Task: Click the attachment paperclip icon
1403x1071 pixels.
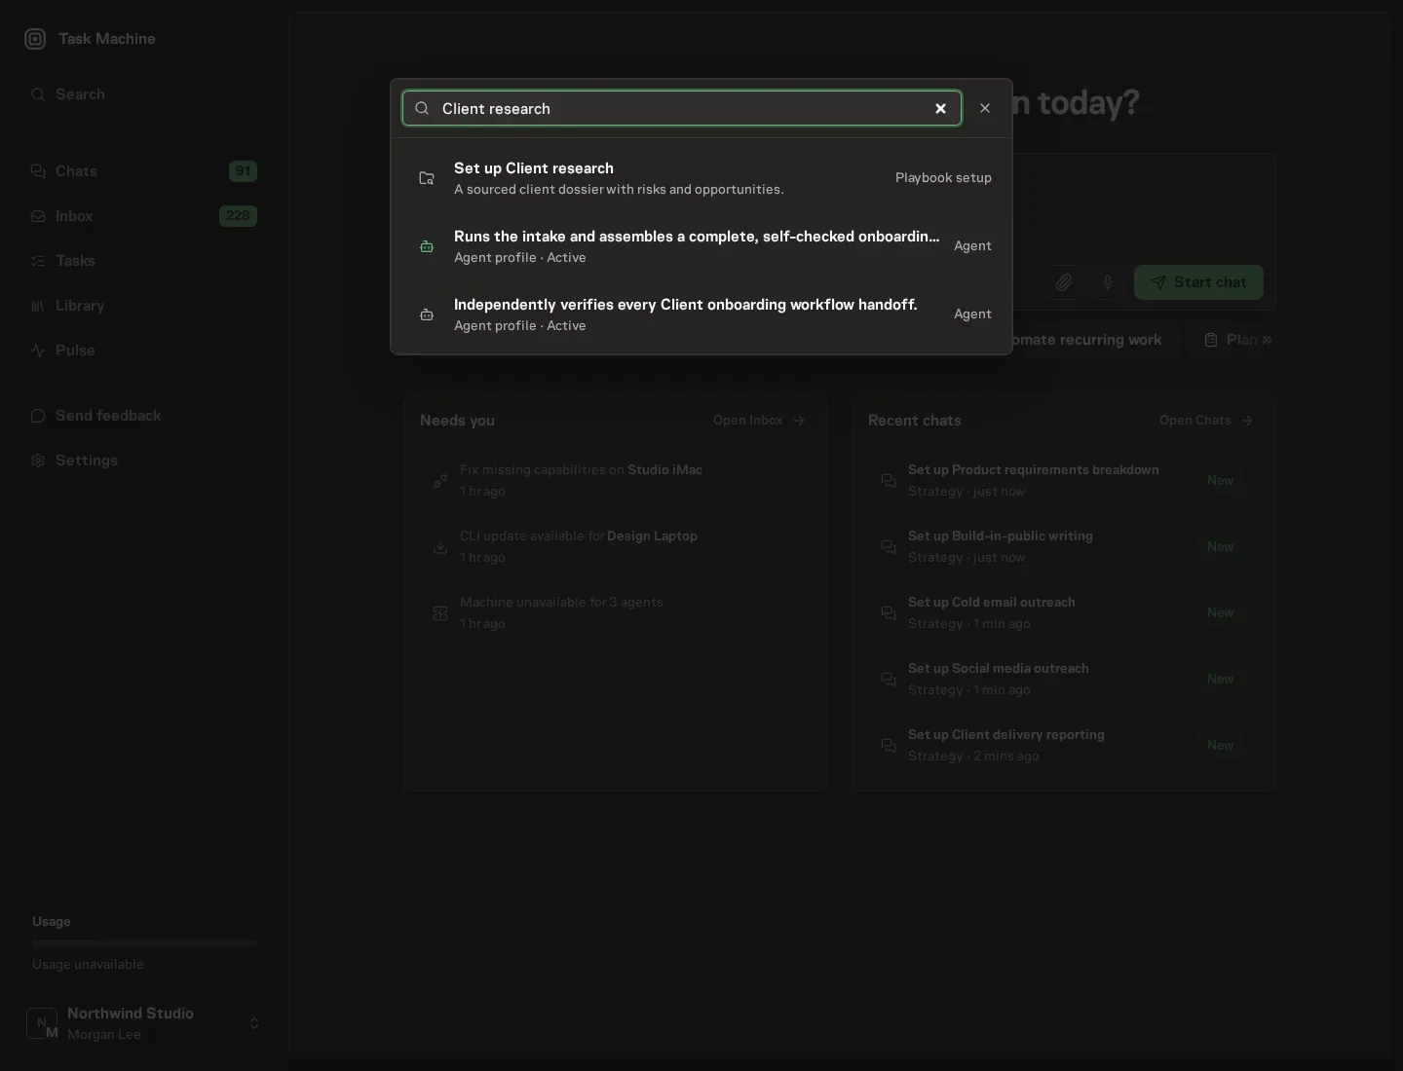Action: (x=1064, y=282)
